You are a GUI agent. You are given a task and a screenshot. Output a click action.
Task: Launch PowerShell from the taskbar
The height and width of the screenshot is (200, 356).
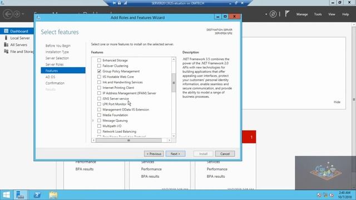click(x=37, y=195)
